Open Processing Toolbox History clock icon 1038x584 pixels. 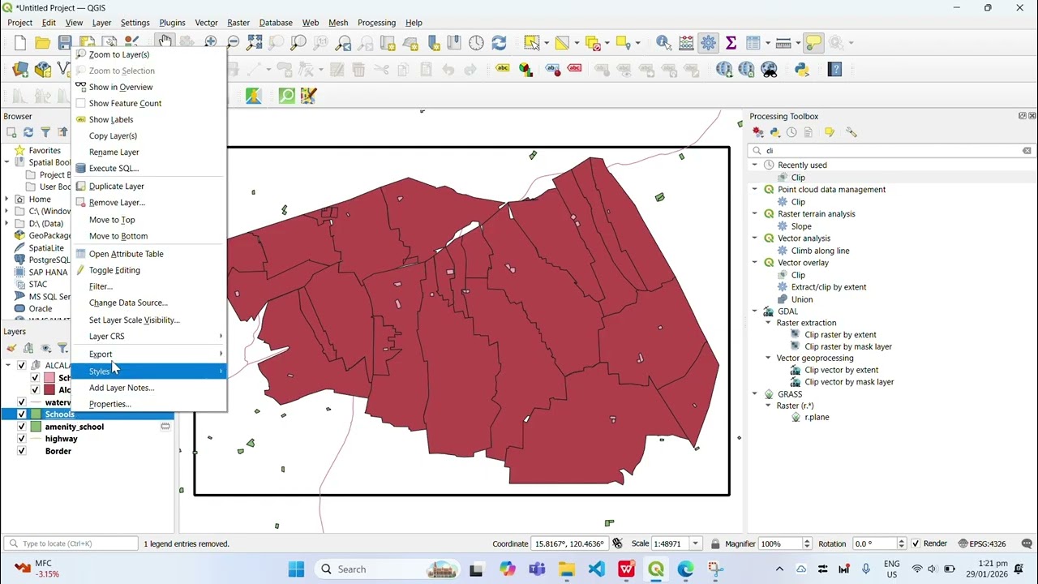click(x=791, y=132)
